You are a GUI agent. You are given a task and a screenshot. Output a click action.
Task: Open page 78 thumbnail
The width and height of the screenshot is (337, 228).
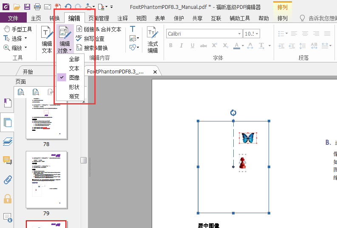pos(46,118)
